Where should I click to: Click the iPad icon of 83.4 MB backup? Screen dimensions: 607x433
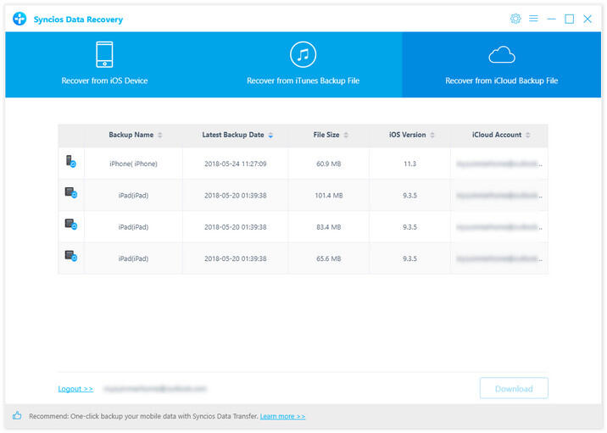coord(71,225)
